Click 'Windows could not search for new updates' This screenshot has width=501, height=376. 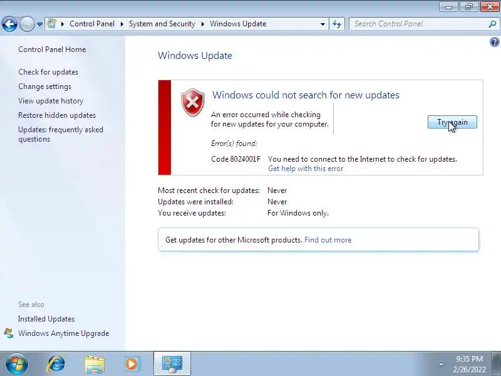coord(306,95)
